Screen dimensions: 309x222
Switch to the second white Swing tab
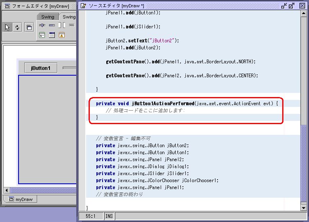[69, 17]
